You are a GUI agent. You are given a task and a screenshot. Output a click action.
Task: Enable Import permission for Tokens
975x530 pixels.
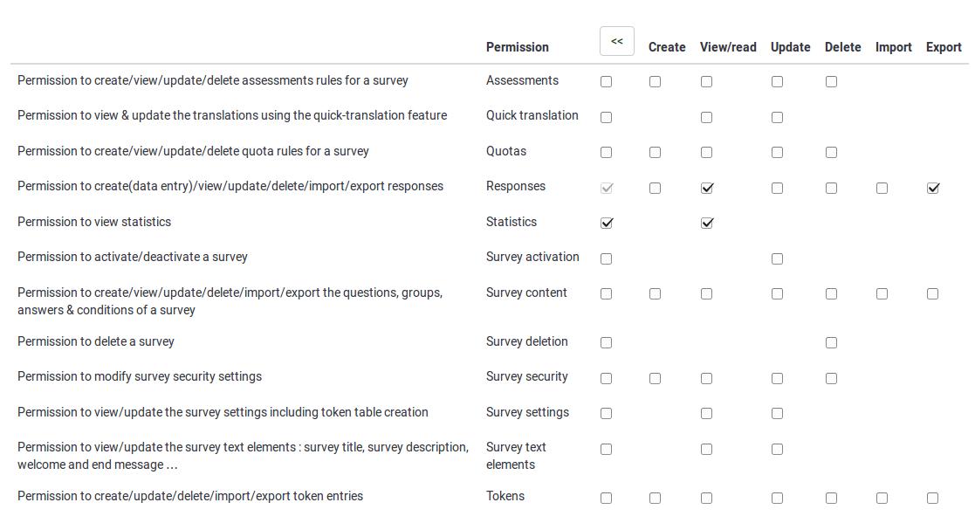point(882,498)
